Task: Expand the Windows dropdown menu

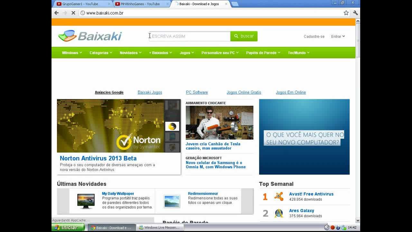Action: pyautogui.click(x=72, y=53)
